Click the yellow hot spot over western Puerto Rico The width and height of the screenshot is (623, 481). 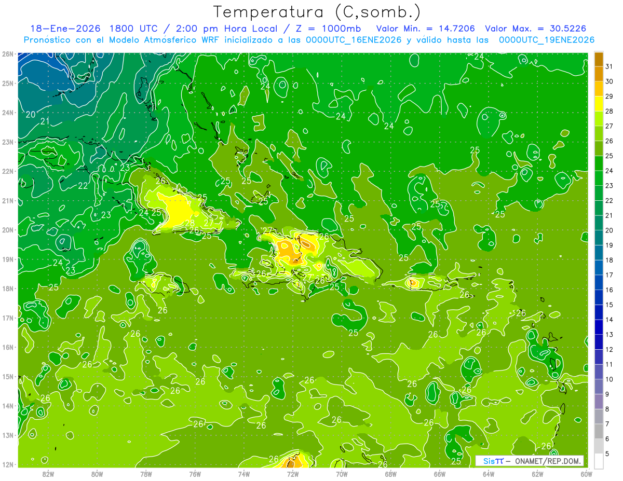pos(412,283)
